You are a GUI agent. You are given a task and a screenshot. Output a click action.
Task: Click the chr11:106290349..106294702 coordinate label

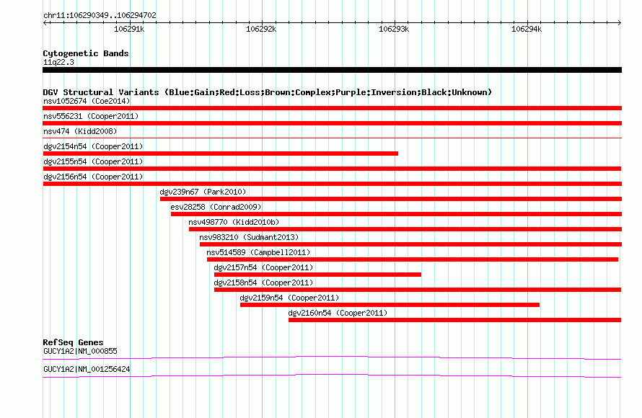click(x=100, y=16)
